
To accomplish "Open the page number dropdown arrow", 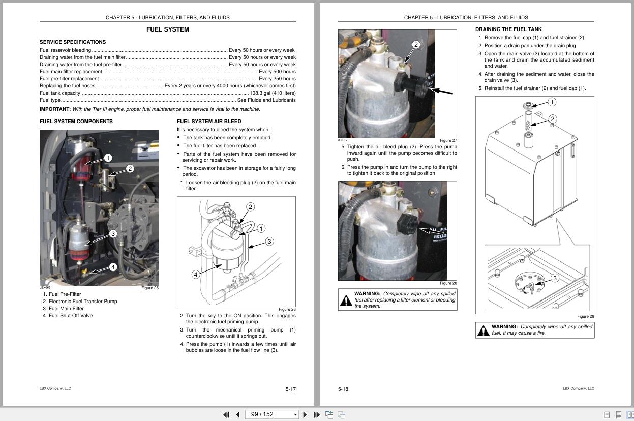I will coord(295,415).
